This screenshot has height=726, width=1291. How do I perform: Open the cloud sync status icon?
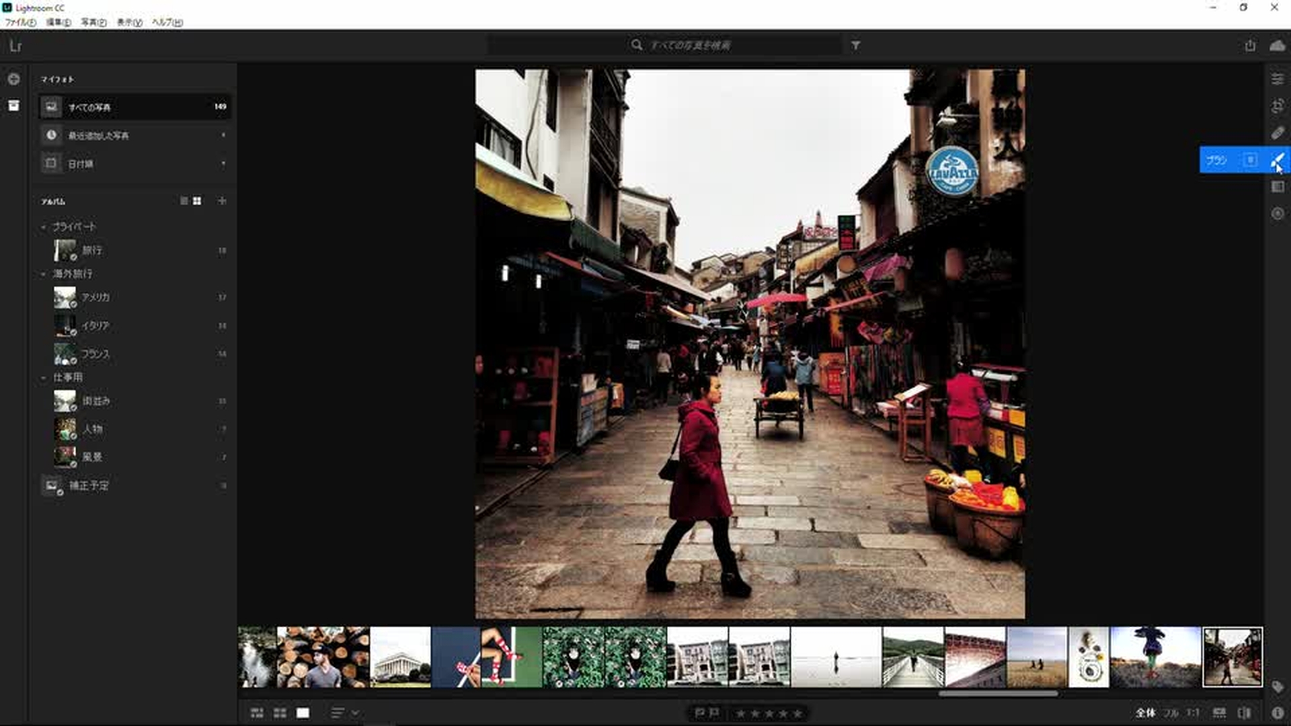(1277, 46)
